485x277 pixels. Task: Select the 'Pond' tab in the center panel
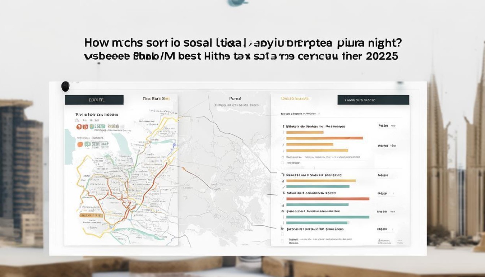(x=235, y=98)
